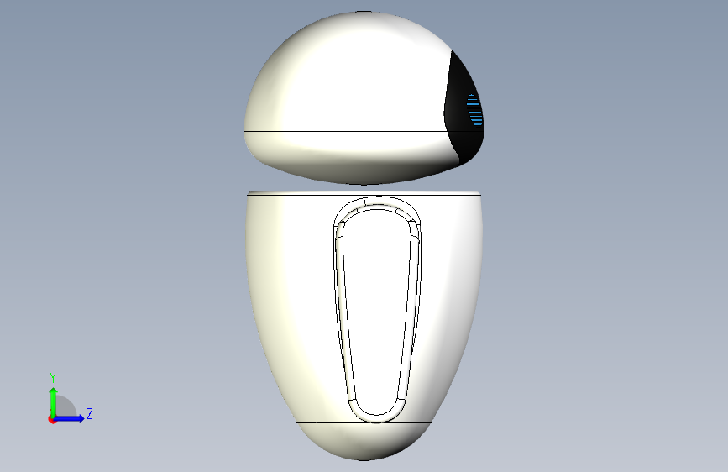Click the blue striped eye on the visor

474,110
